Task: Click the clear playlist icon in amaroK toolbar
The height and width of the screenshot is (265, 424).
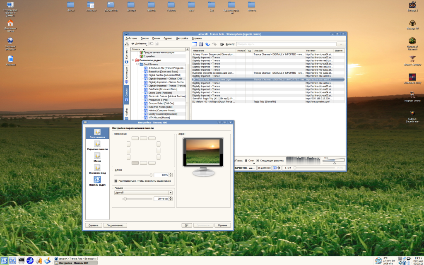Action: (x=194, y=44)
